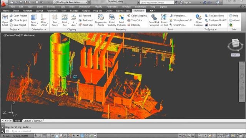Image resolution: width=246 pixels, height=138 pixels.
Task: Open Floor +Wall dropdown arrow
Action: click(x=48, y=24)
